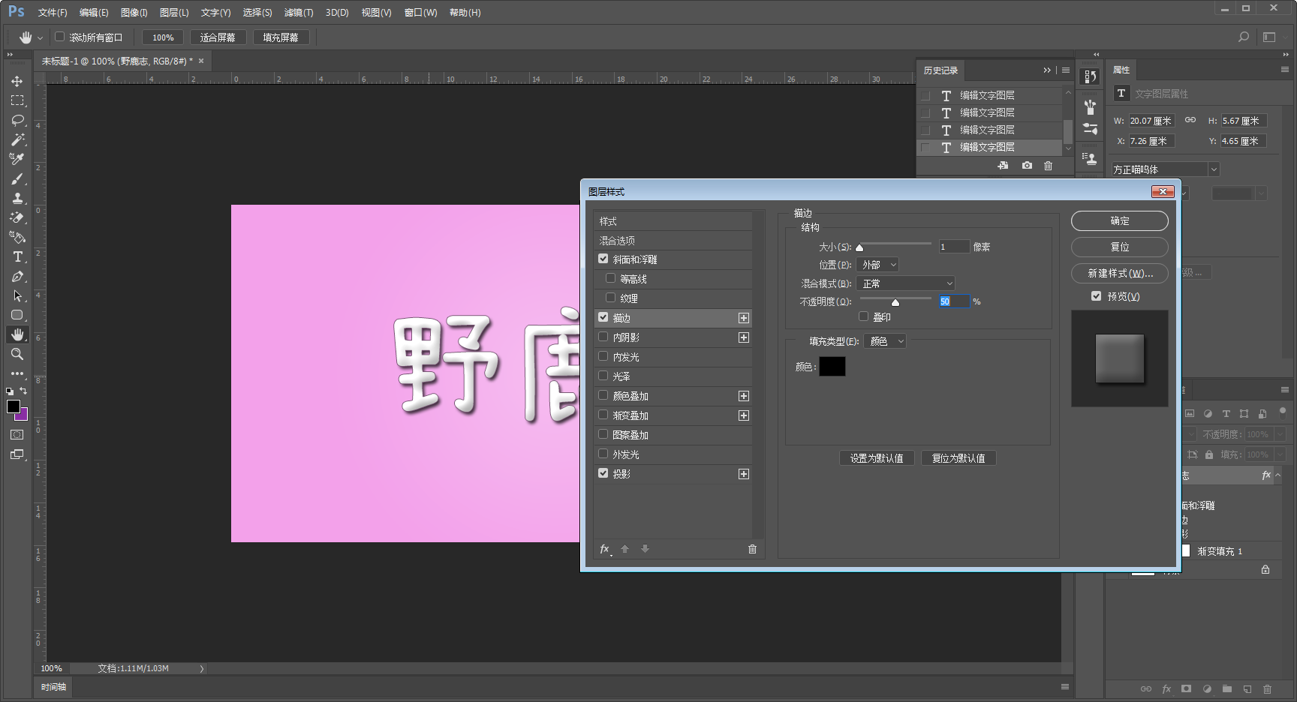Enable the Contour (等高线) checkbox
Viewport: 1297px width, 702px height.
point(611,278)
